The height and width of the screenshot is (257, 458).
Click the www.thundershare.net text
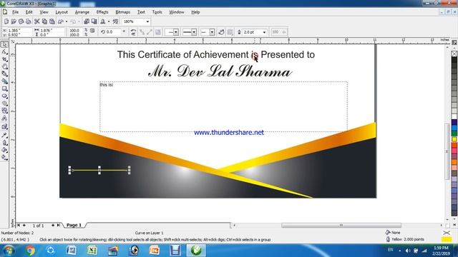click(229, 133)
